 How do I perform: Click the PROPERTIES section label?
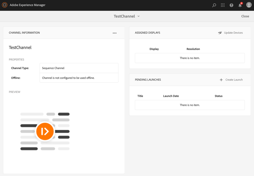point(16,59)
